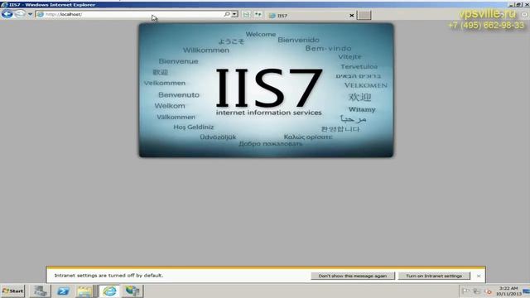Screen dimensions: 530x298
Task: Click Don't show this message again
Action: click(353, 276)
